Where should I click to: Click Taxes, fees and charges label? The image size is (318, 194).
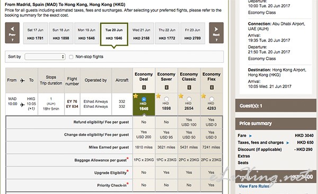[261, 143]
